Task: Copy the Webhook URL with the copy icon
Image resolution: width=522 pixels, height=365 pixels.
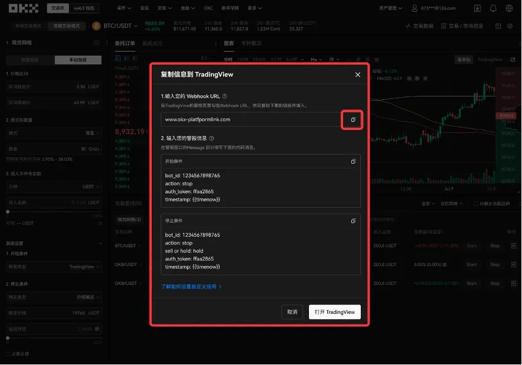Action: point(353,120)
